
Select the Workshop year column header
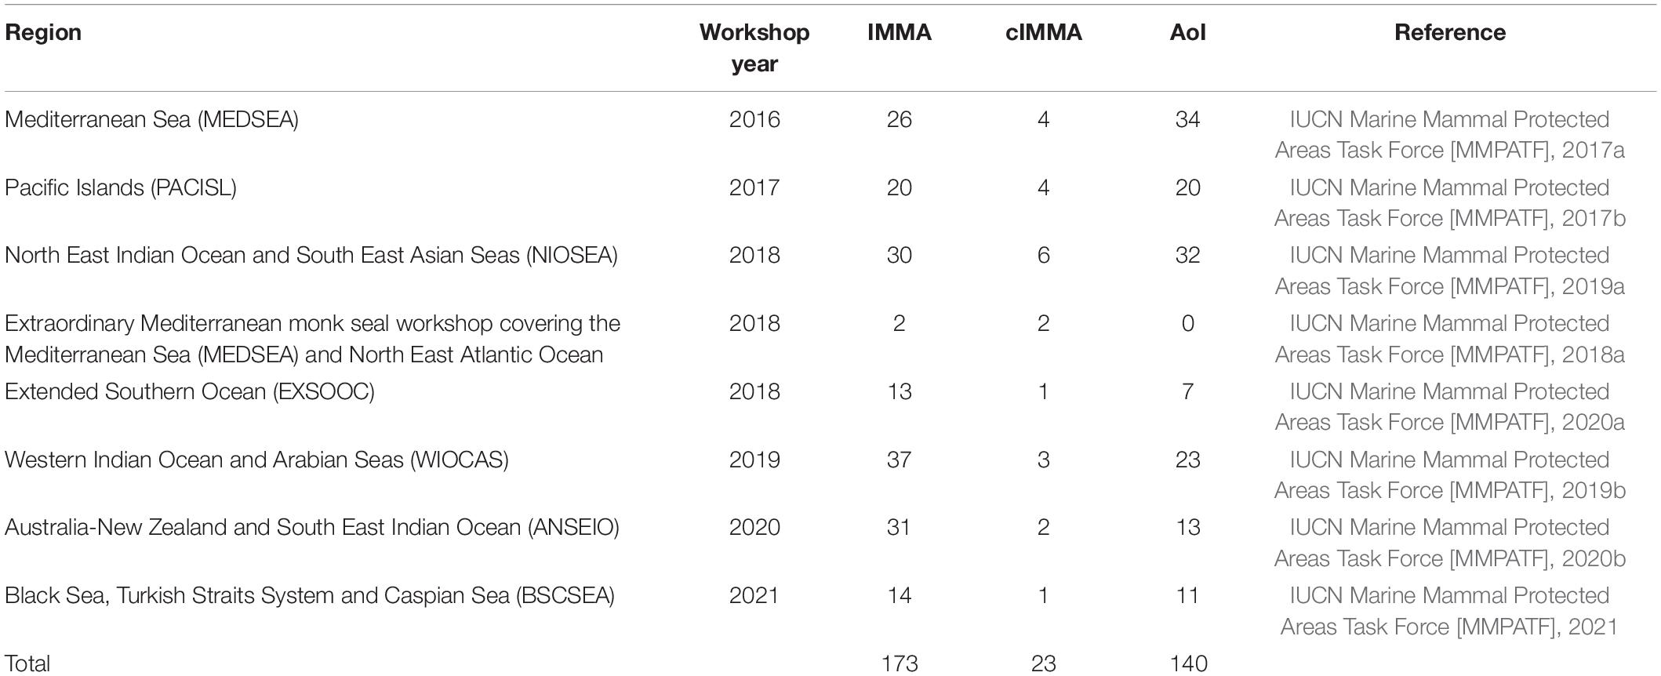coord(754,48)
